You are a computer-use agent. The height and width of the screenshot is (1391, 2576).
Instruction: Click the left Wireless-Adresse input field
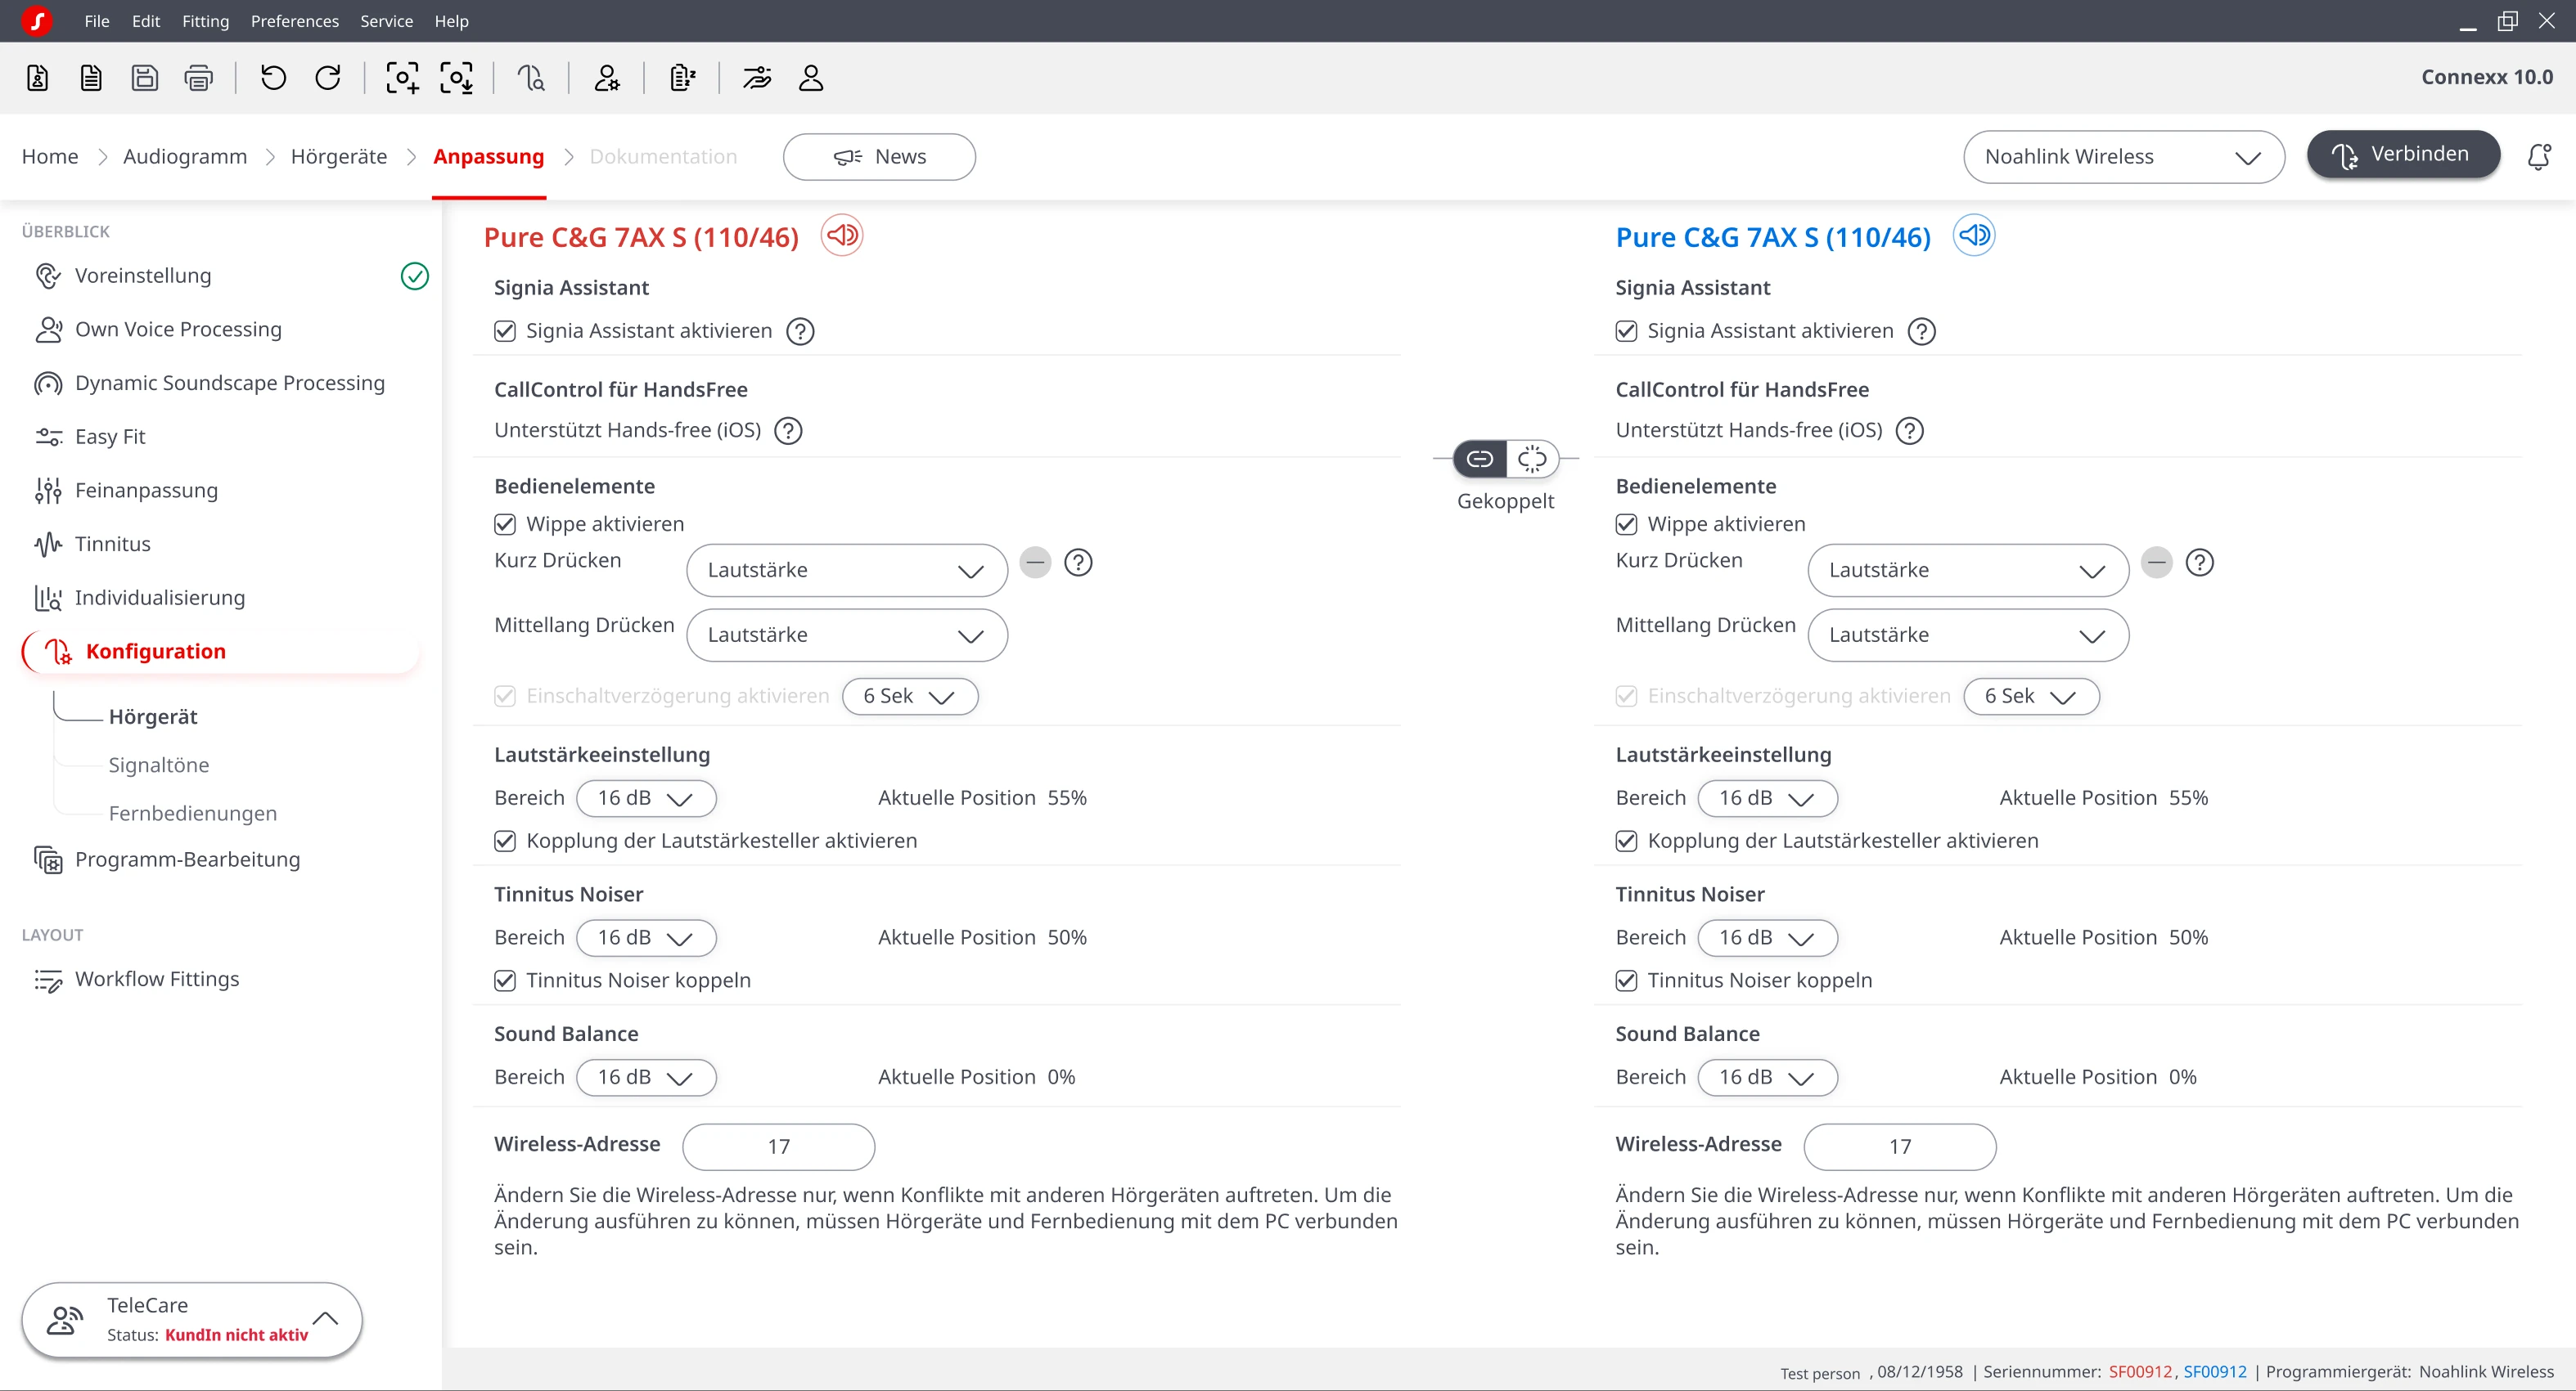coord(779,1147)
